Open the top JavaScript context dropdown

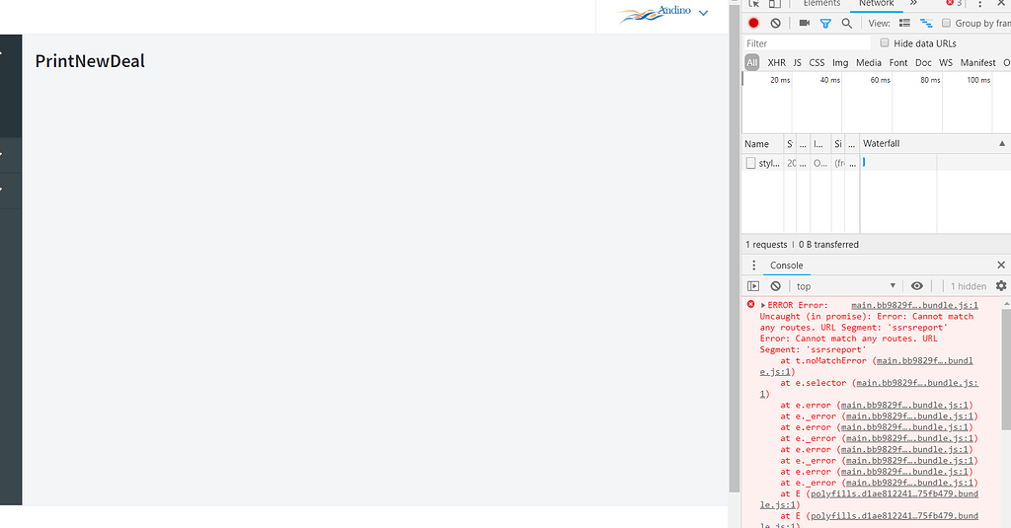846,286
